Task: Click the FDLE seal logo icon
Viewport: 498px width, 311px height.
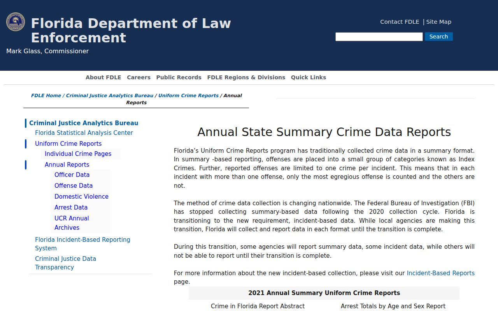Action: click(16, 22)
